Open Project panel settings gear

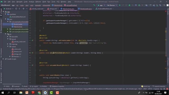tap(24, 9)
